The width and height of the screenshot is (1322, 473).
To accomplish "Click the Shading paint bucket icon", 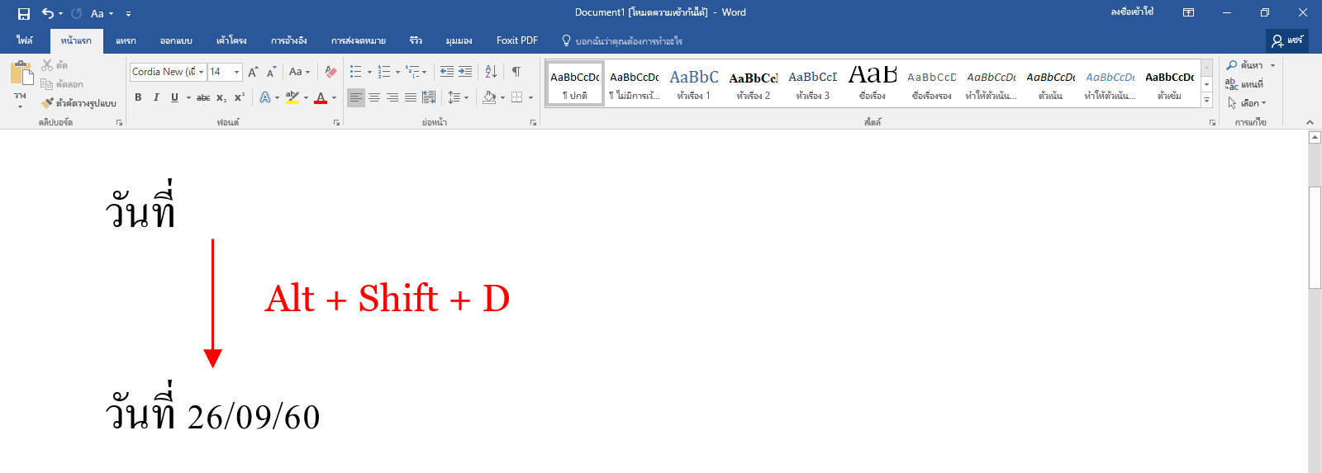I will (489, 97).
